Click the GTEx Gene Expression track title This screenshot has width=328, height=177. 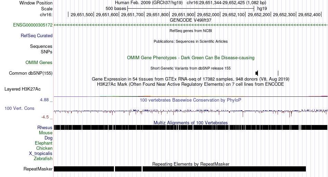191,79
